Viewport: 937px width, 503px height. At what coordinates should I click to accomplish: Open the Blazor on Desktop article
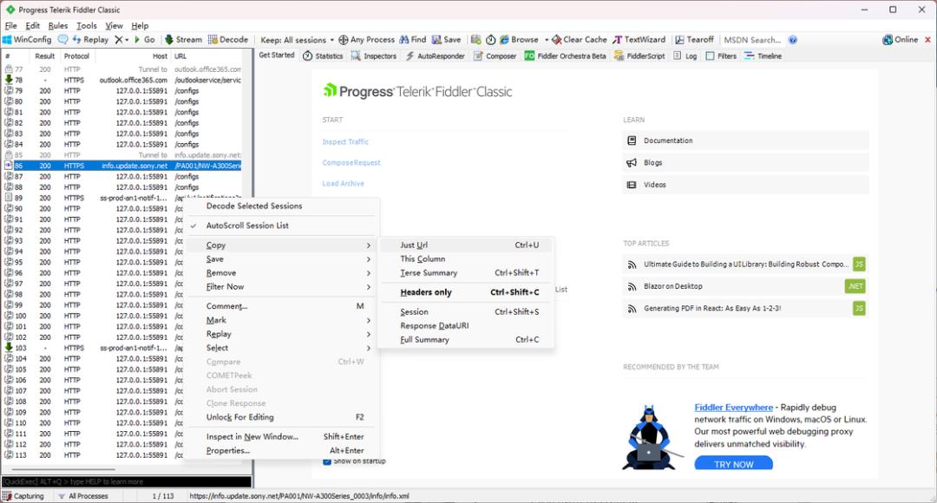(x=744, y=286)
